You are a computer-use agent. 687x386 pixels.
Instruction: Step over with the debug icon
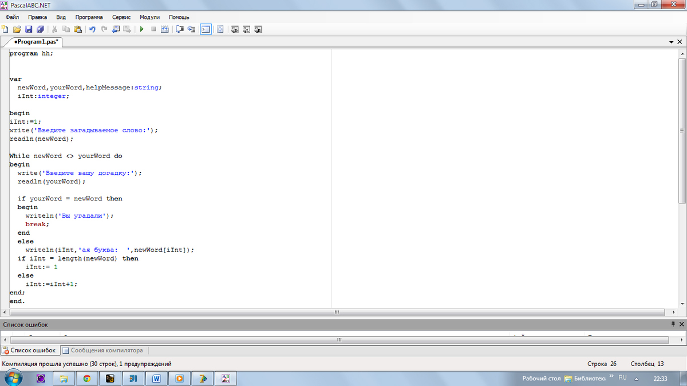(x=192, y=29)
